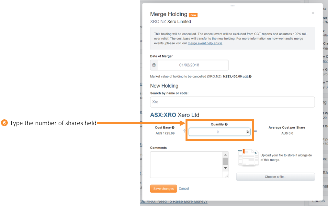
Task: Click the Comments scrollbar down arrow
Action: (225, 168)
